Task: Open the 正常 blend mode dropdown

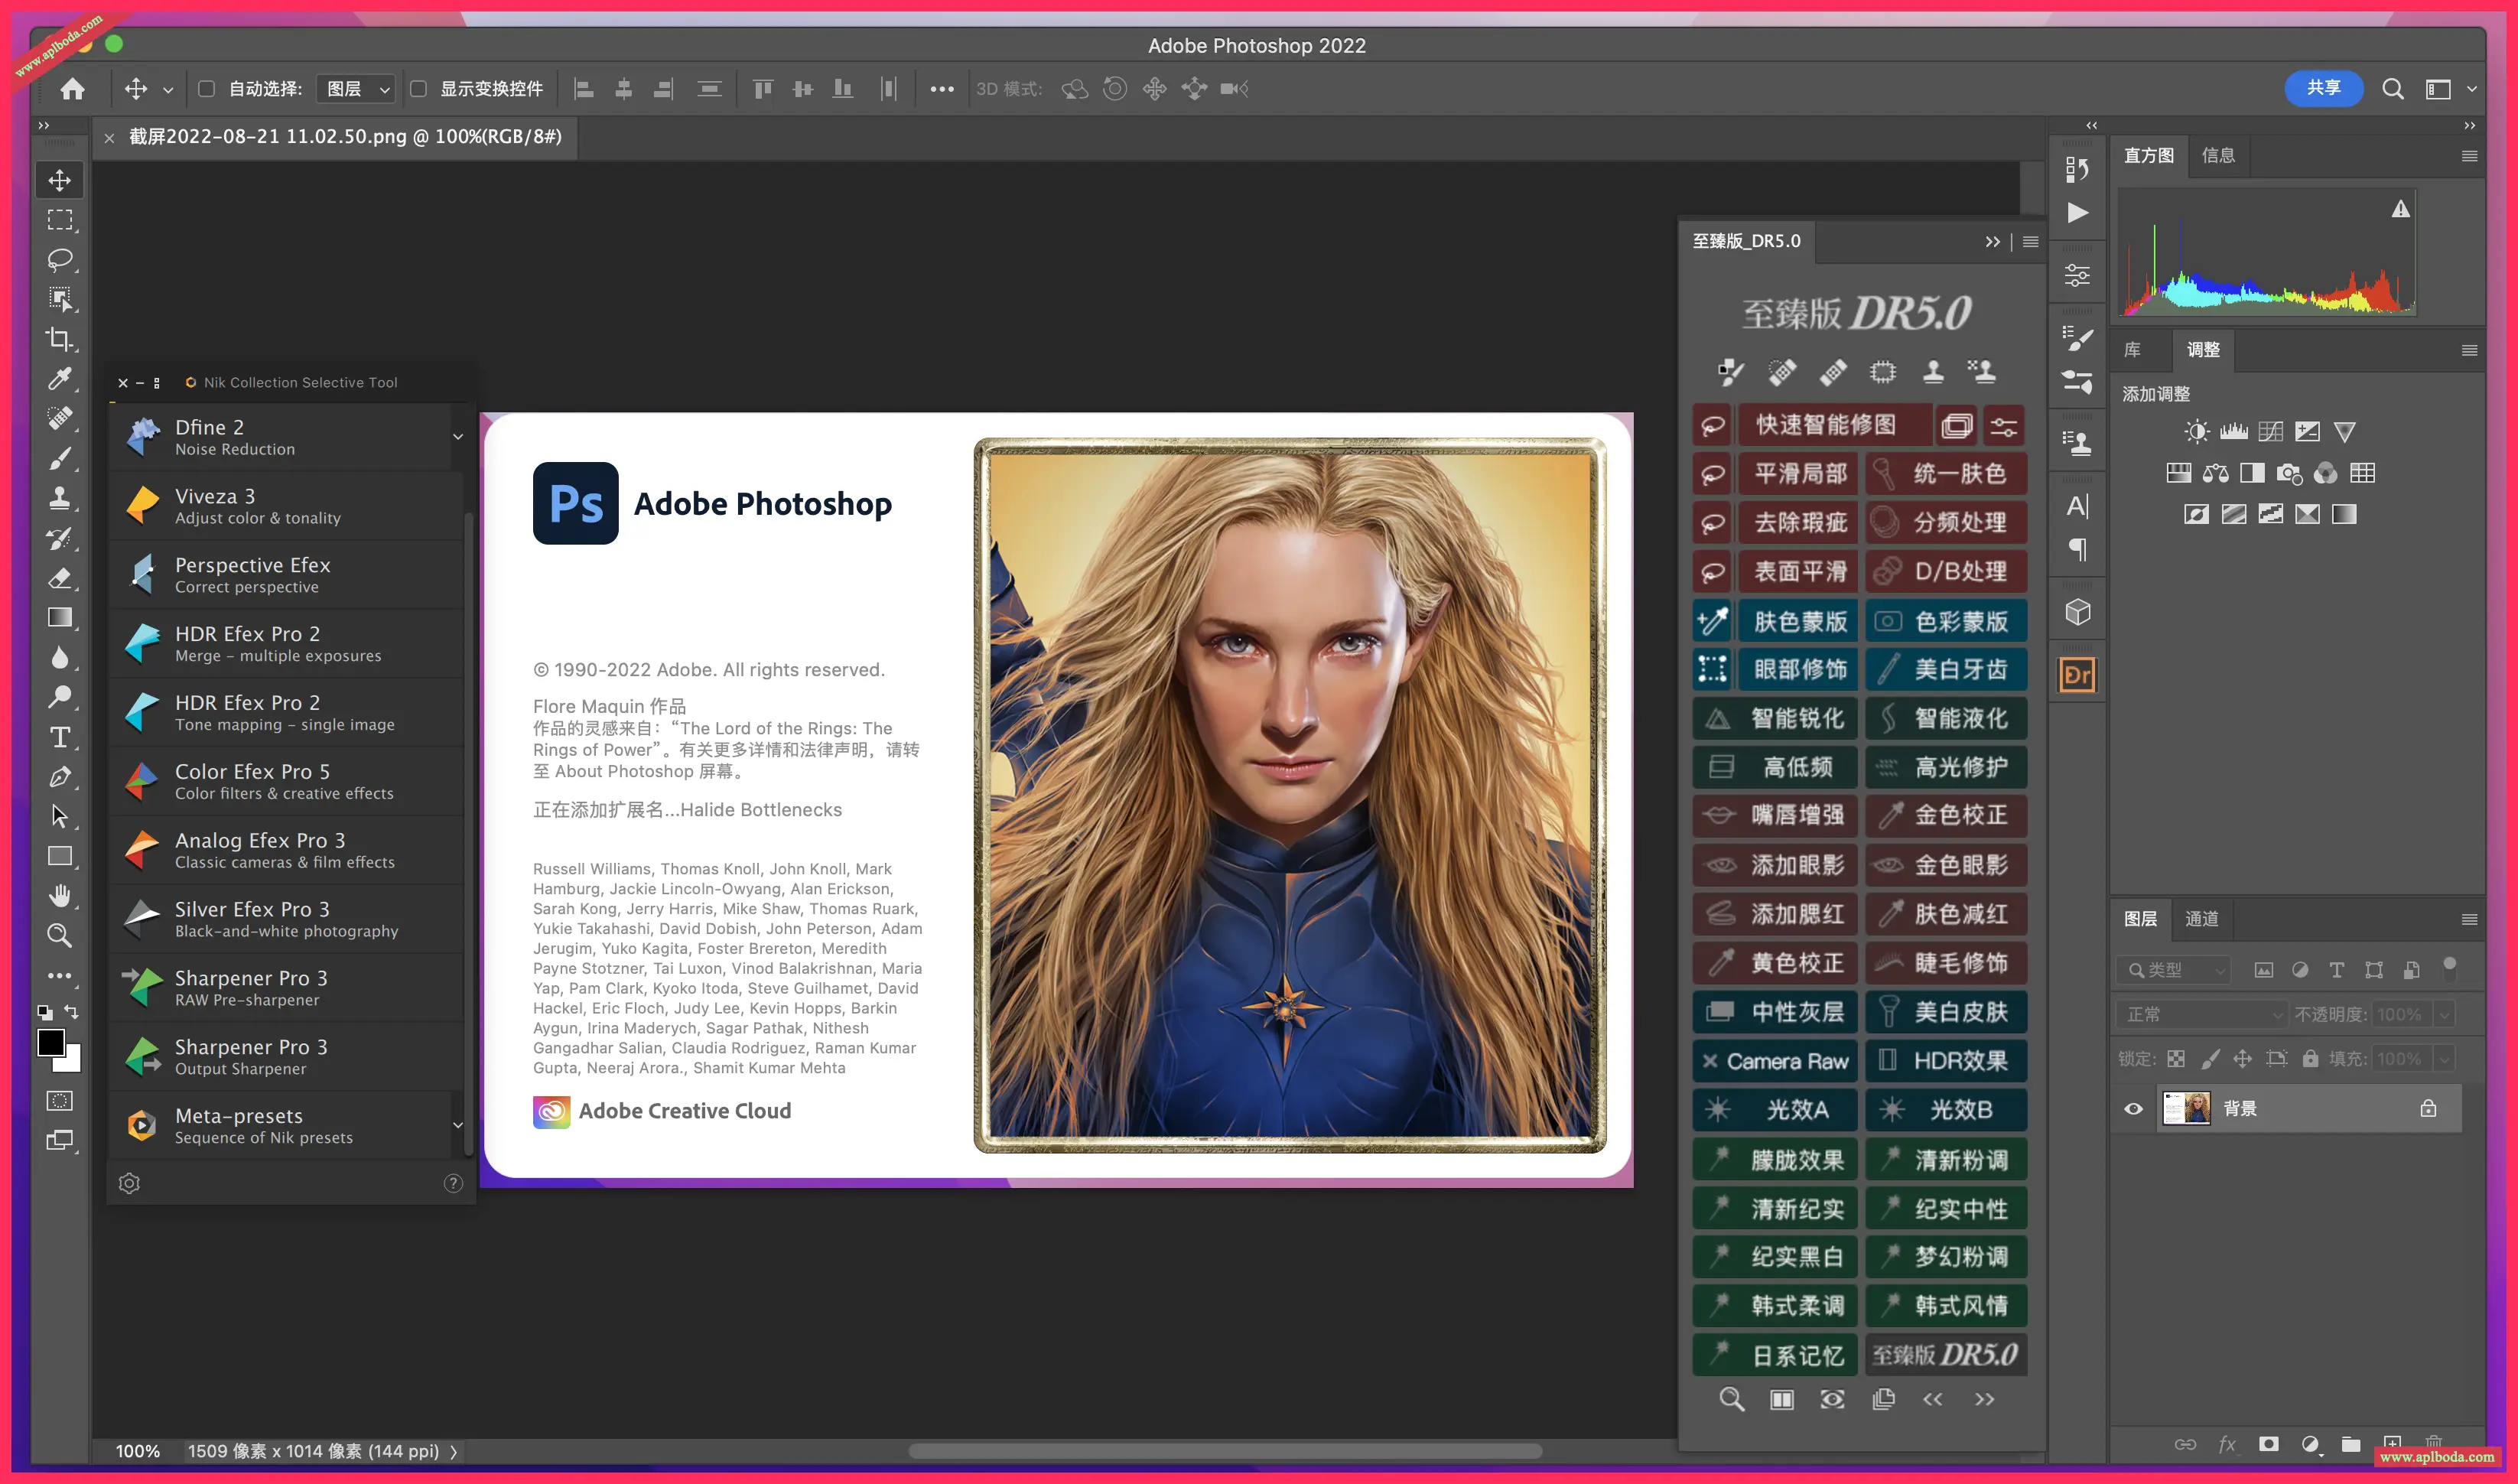Action: (2199, 1014)
